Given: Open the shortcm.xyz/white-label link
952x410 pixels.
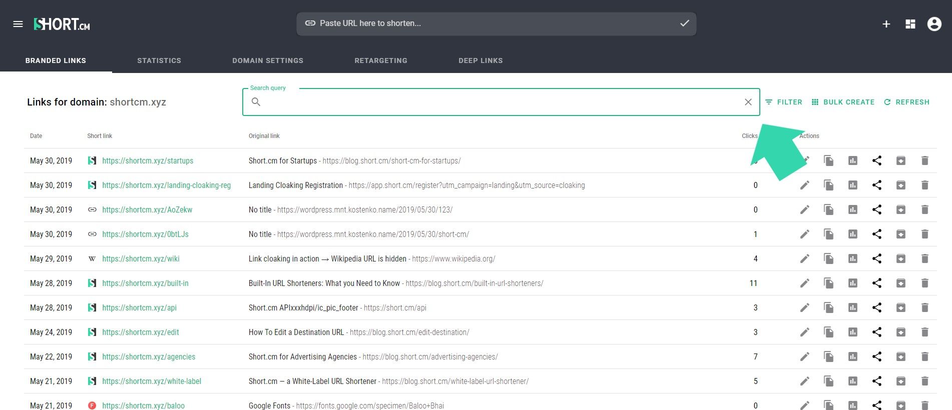Looking at the screenshot, I should point(152,381).
